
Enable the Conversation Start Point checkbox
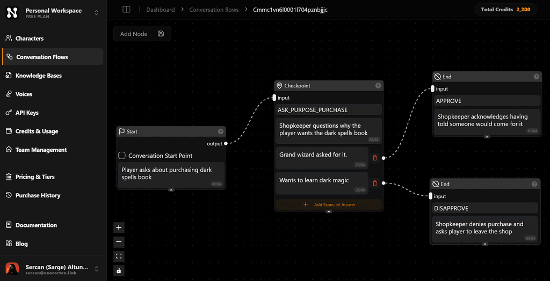click(122, 156)
